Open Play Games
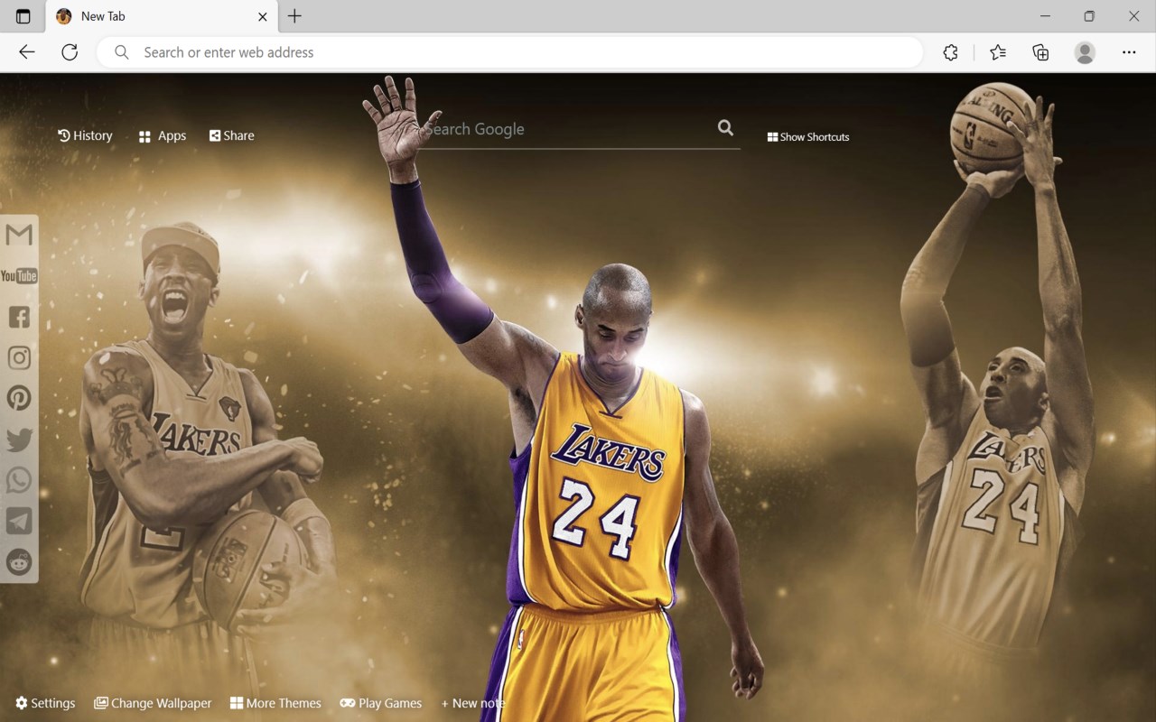Screen dimensions: 1156x722 [381, 703]
